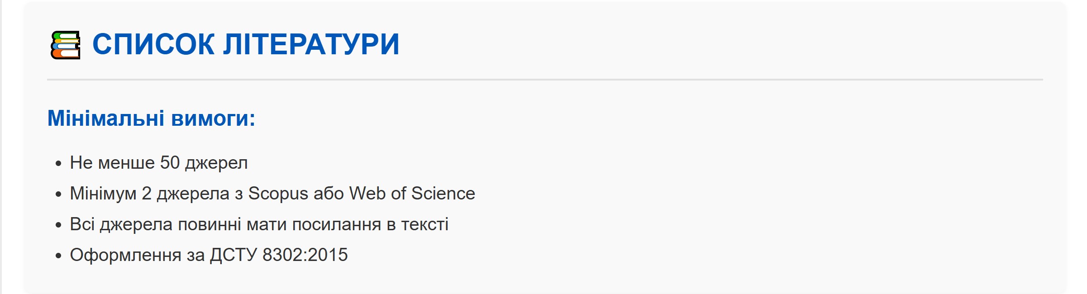Click the word "вимоги:" in the subheading
Viewport: 1087px width, 294px height.
pyautogui.click(x=213, y=119)
